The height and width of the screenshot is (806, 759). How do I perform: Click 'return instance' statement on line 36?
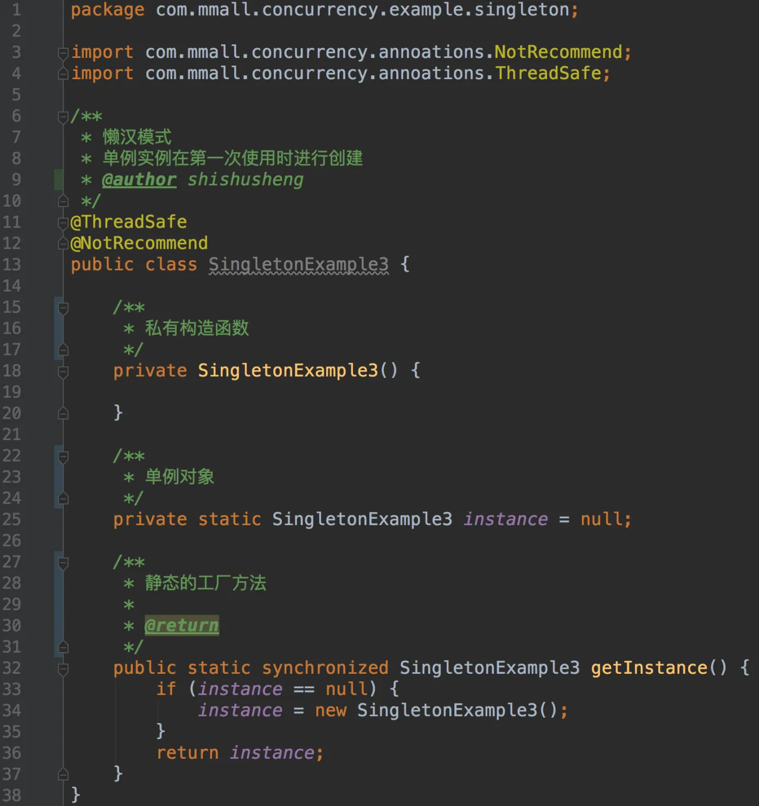point(235,753)
